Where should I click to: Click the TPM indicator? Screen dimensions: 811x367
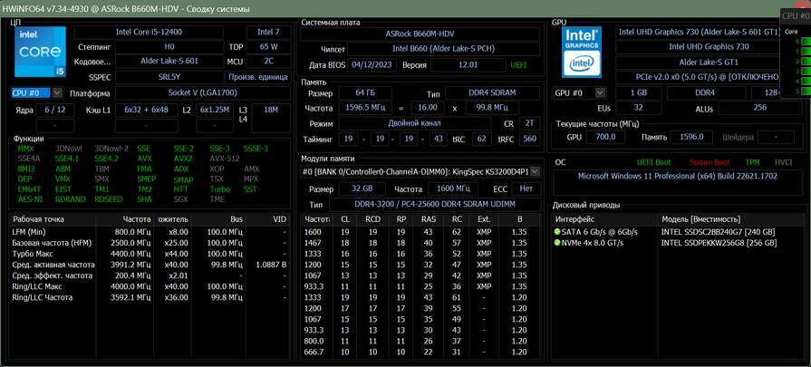[x=752, y=162]
